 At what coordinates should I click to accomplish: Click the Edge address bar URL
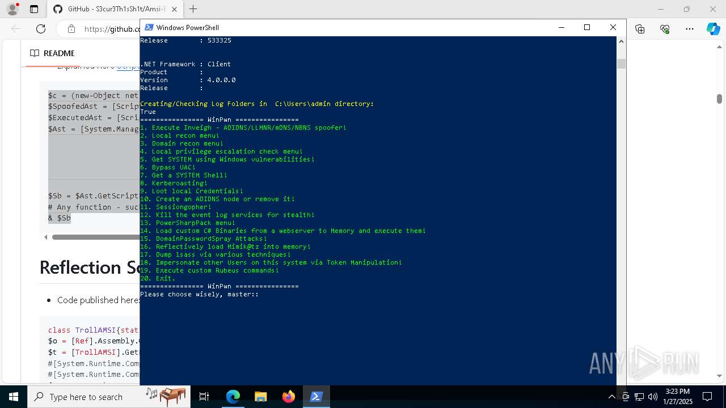pyautogui.click(x=112, y=29)
